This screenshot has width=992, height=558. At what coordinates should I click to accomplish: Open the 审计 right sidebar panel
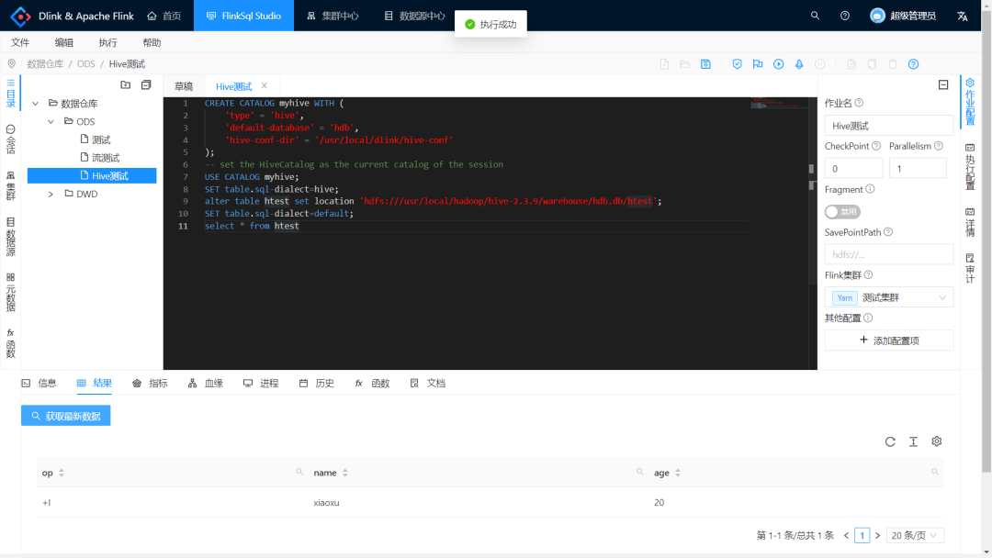pyautogui.click(x=970, y=269)
